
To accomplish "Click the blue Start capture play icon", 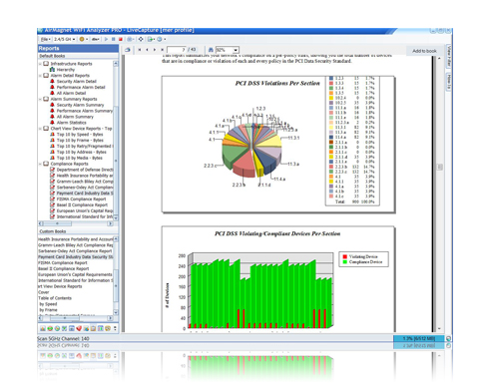I will [x=107, y=39].
